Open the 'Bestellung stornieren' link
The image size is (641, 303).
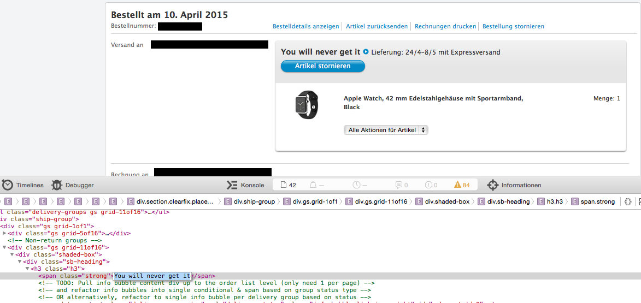(514, 26)
